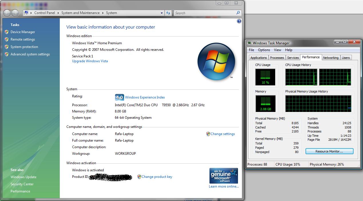Click shield icon beside Change settings
This screenshot has width=363, height=201.
(x=208, y=134)
